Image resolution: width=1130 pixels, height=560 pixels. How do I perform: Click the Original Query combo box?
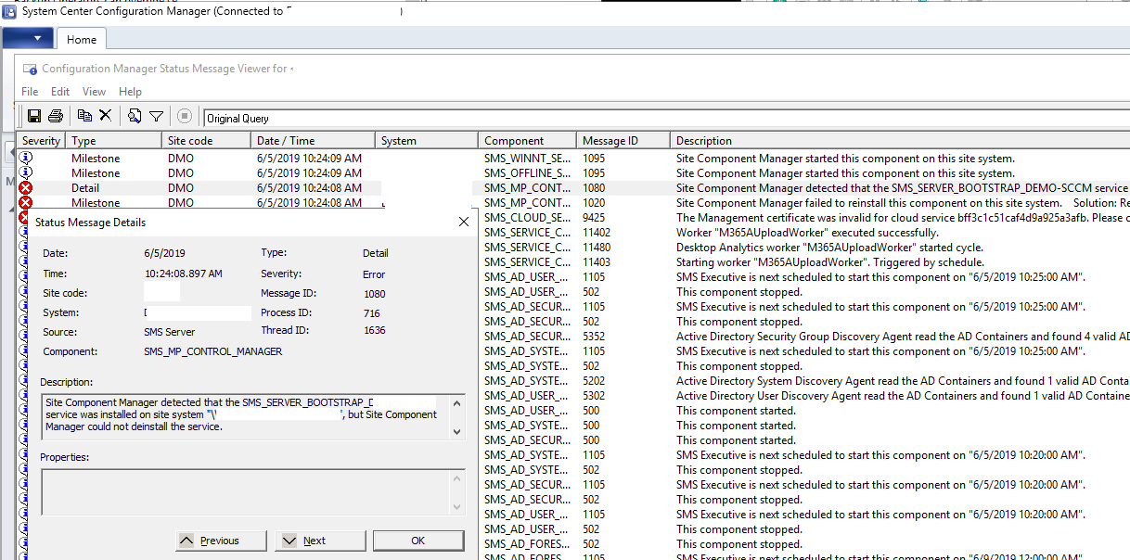[665, 118]
